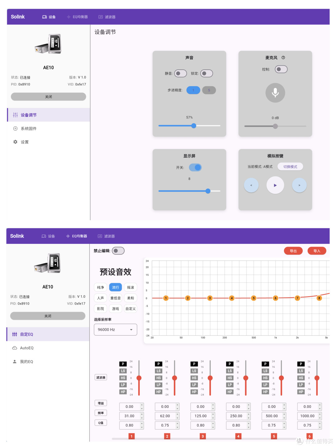Select step precision 5 for 步进精度
Image resolution: width=336 pixels, height=448 pixels.
209,90
